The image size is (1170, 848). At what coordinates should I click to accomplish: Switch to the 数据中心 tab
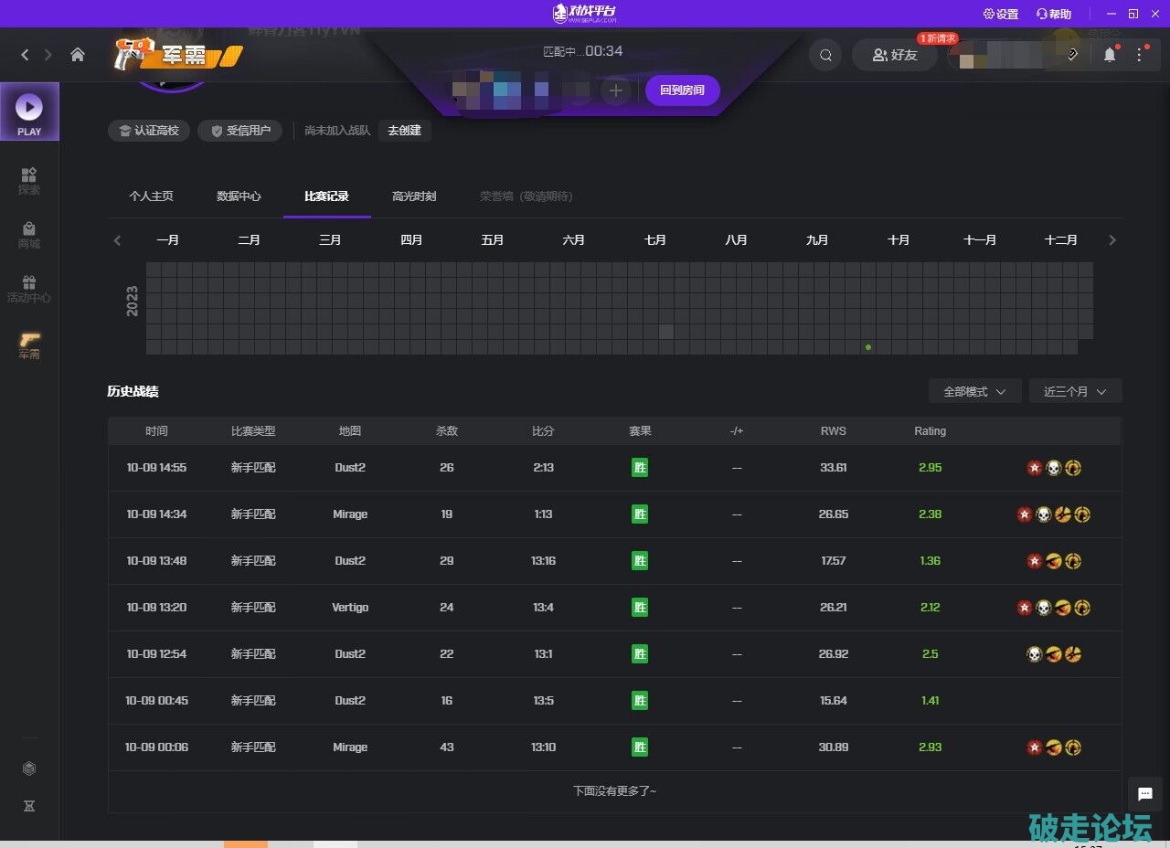239,196
